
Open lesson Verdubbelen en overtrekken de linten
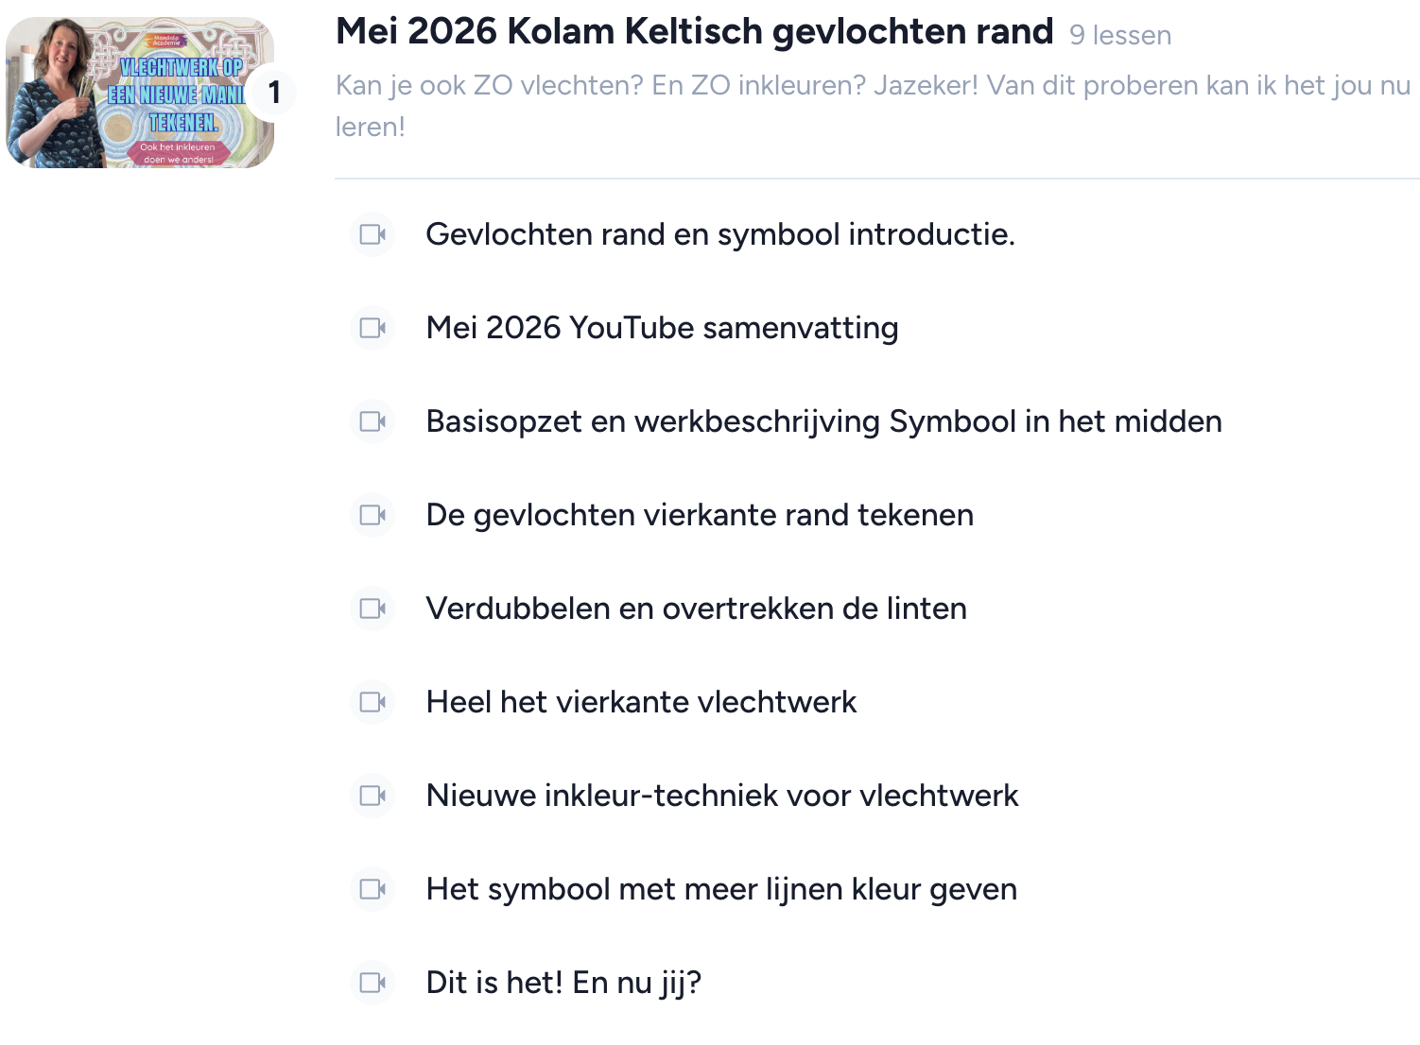[696, 608]
